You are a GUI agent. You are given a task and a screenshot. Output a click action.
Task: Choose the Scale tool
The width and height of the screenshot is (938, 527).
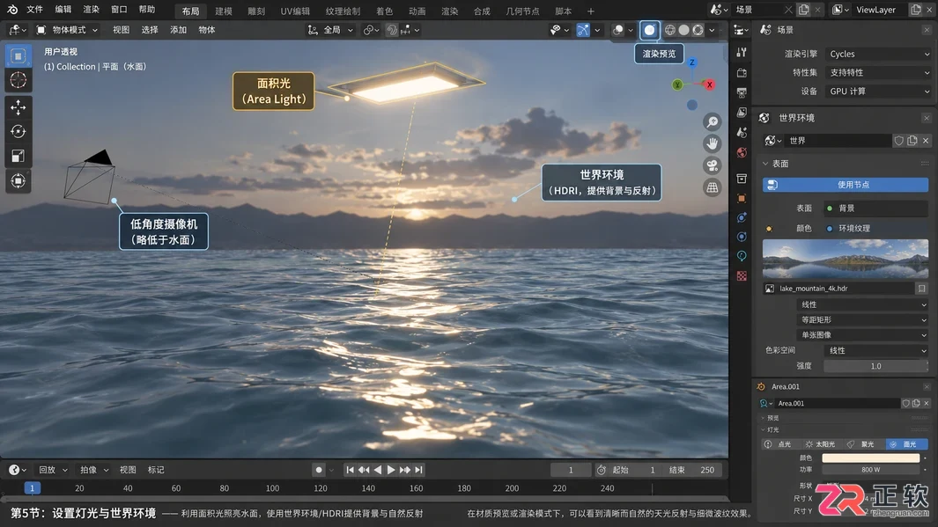(x=18, y=156)
